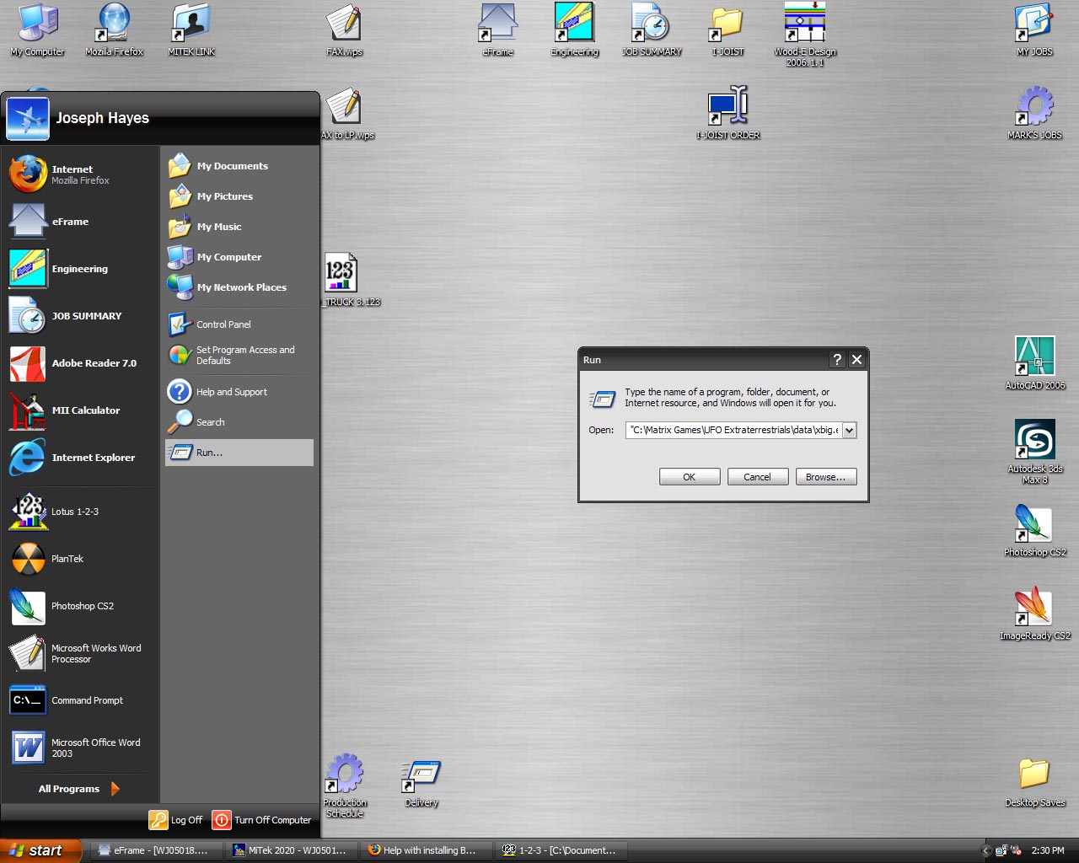Click Cancel in the Run dialog
Viewport: 1079px width, 863px height.
coord(757,477)
